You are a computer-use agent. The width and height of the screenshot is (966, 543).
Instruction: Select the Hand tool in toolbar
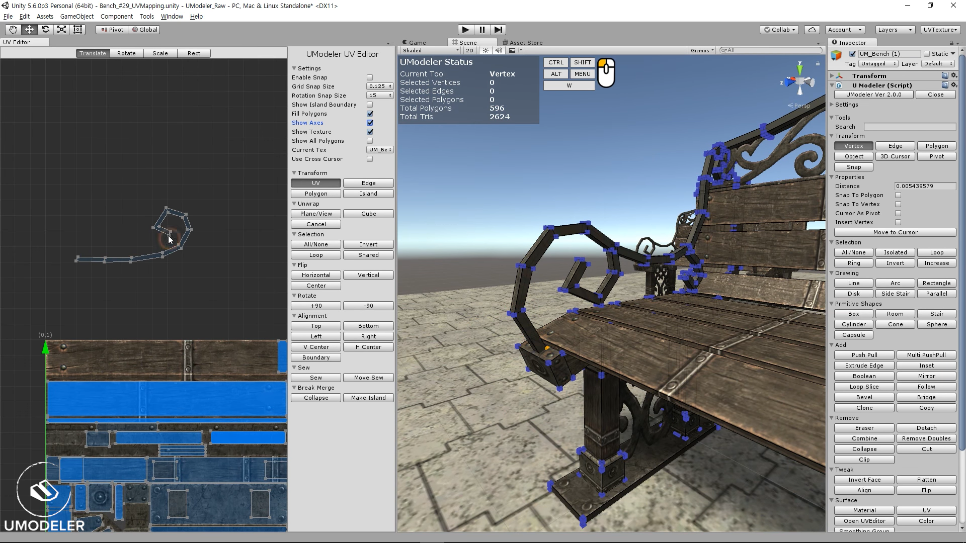pyautogui.click(x=13, y=30)
